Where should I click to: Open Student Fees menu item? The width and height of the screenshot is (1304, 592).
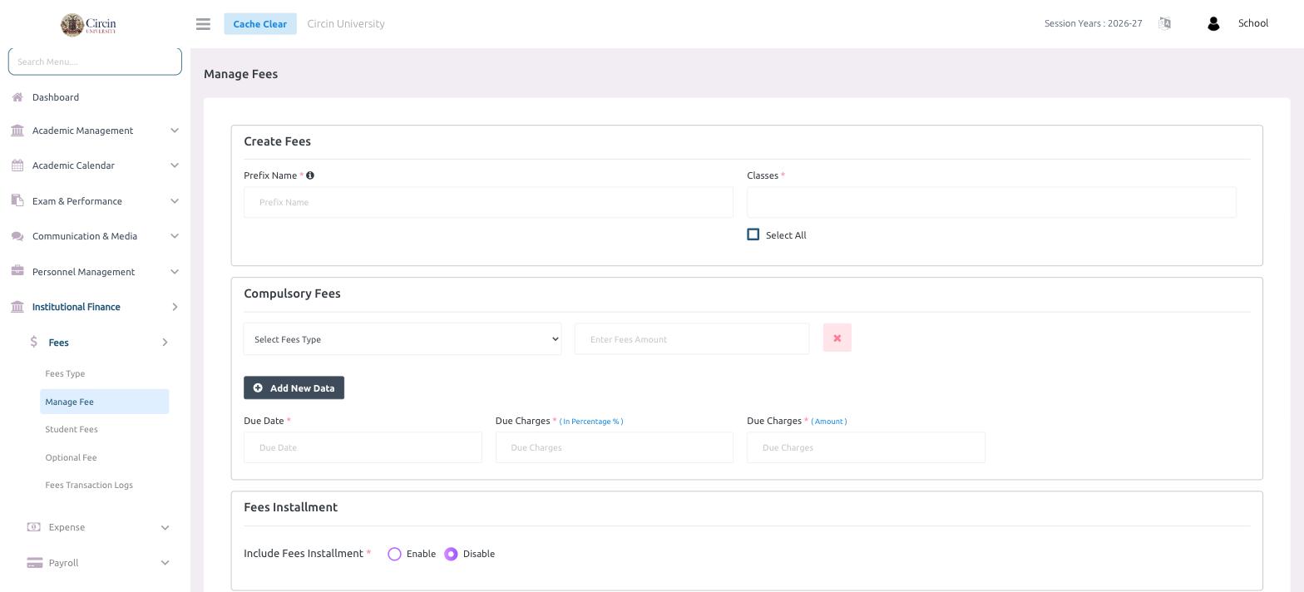click(x=72, y=429)
